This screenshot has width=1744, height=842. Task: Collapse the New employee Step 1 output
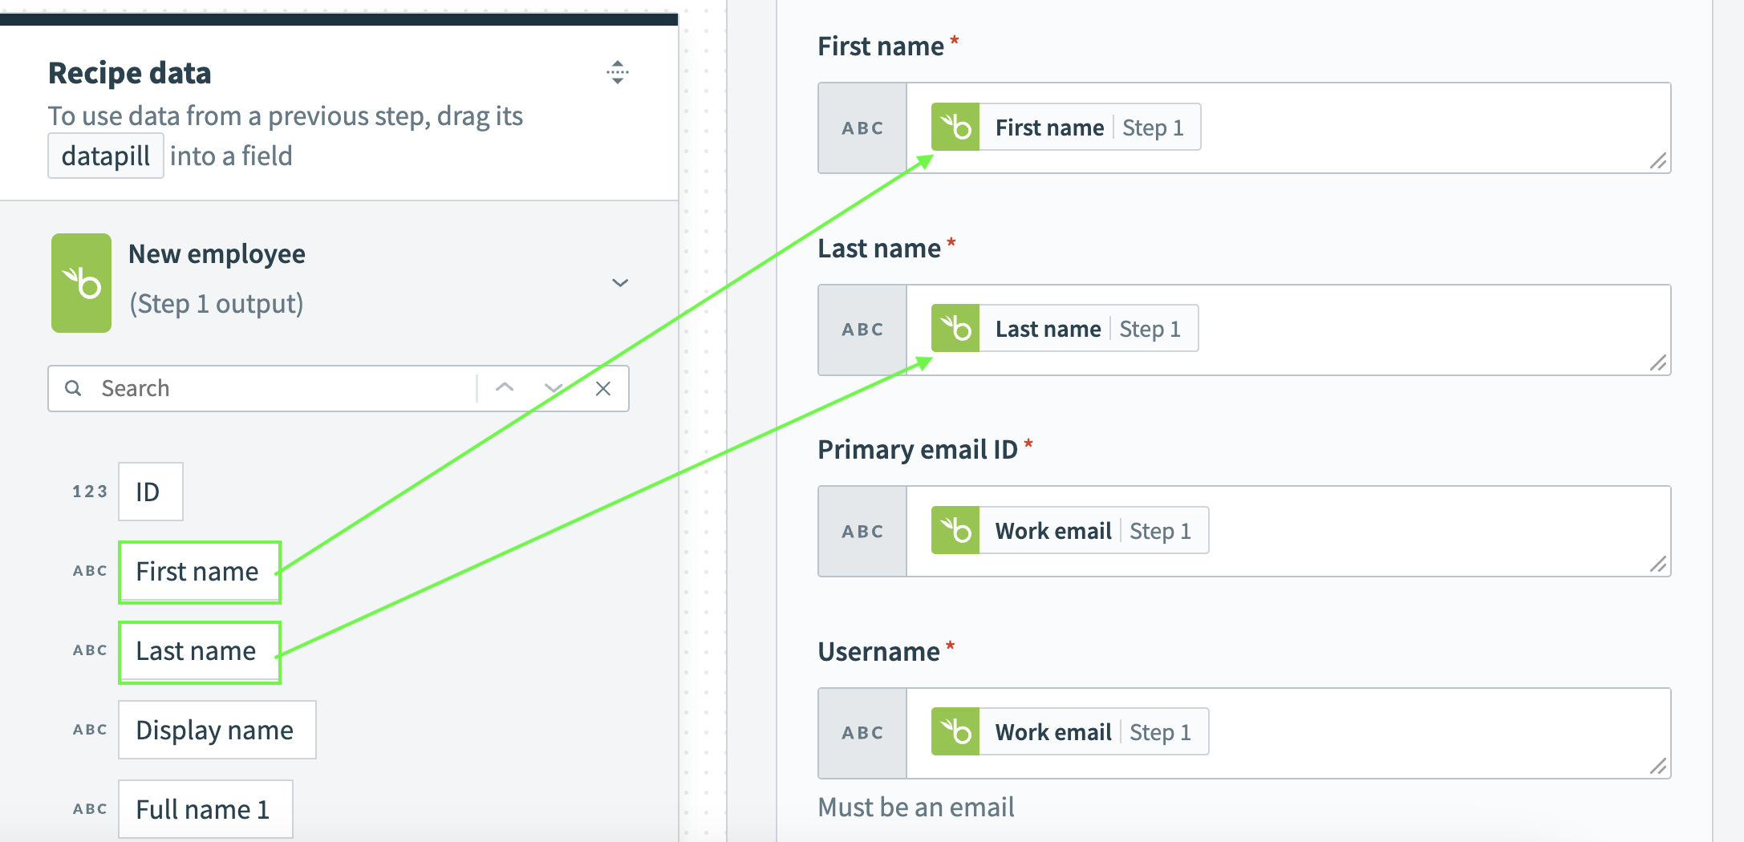(x=620, y=283)
